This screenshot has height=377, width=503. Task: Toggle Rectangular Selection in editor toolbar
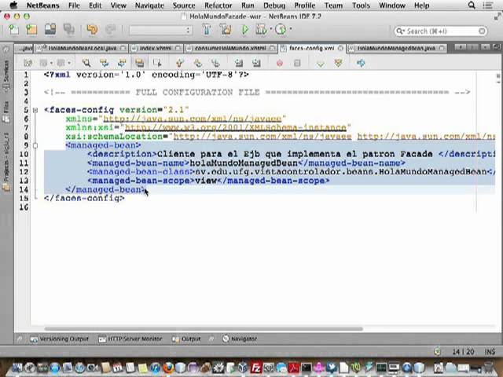(x=157, y=63)
